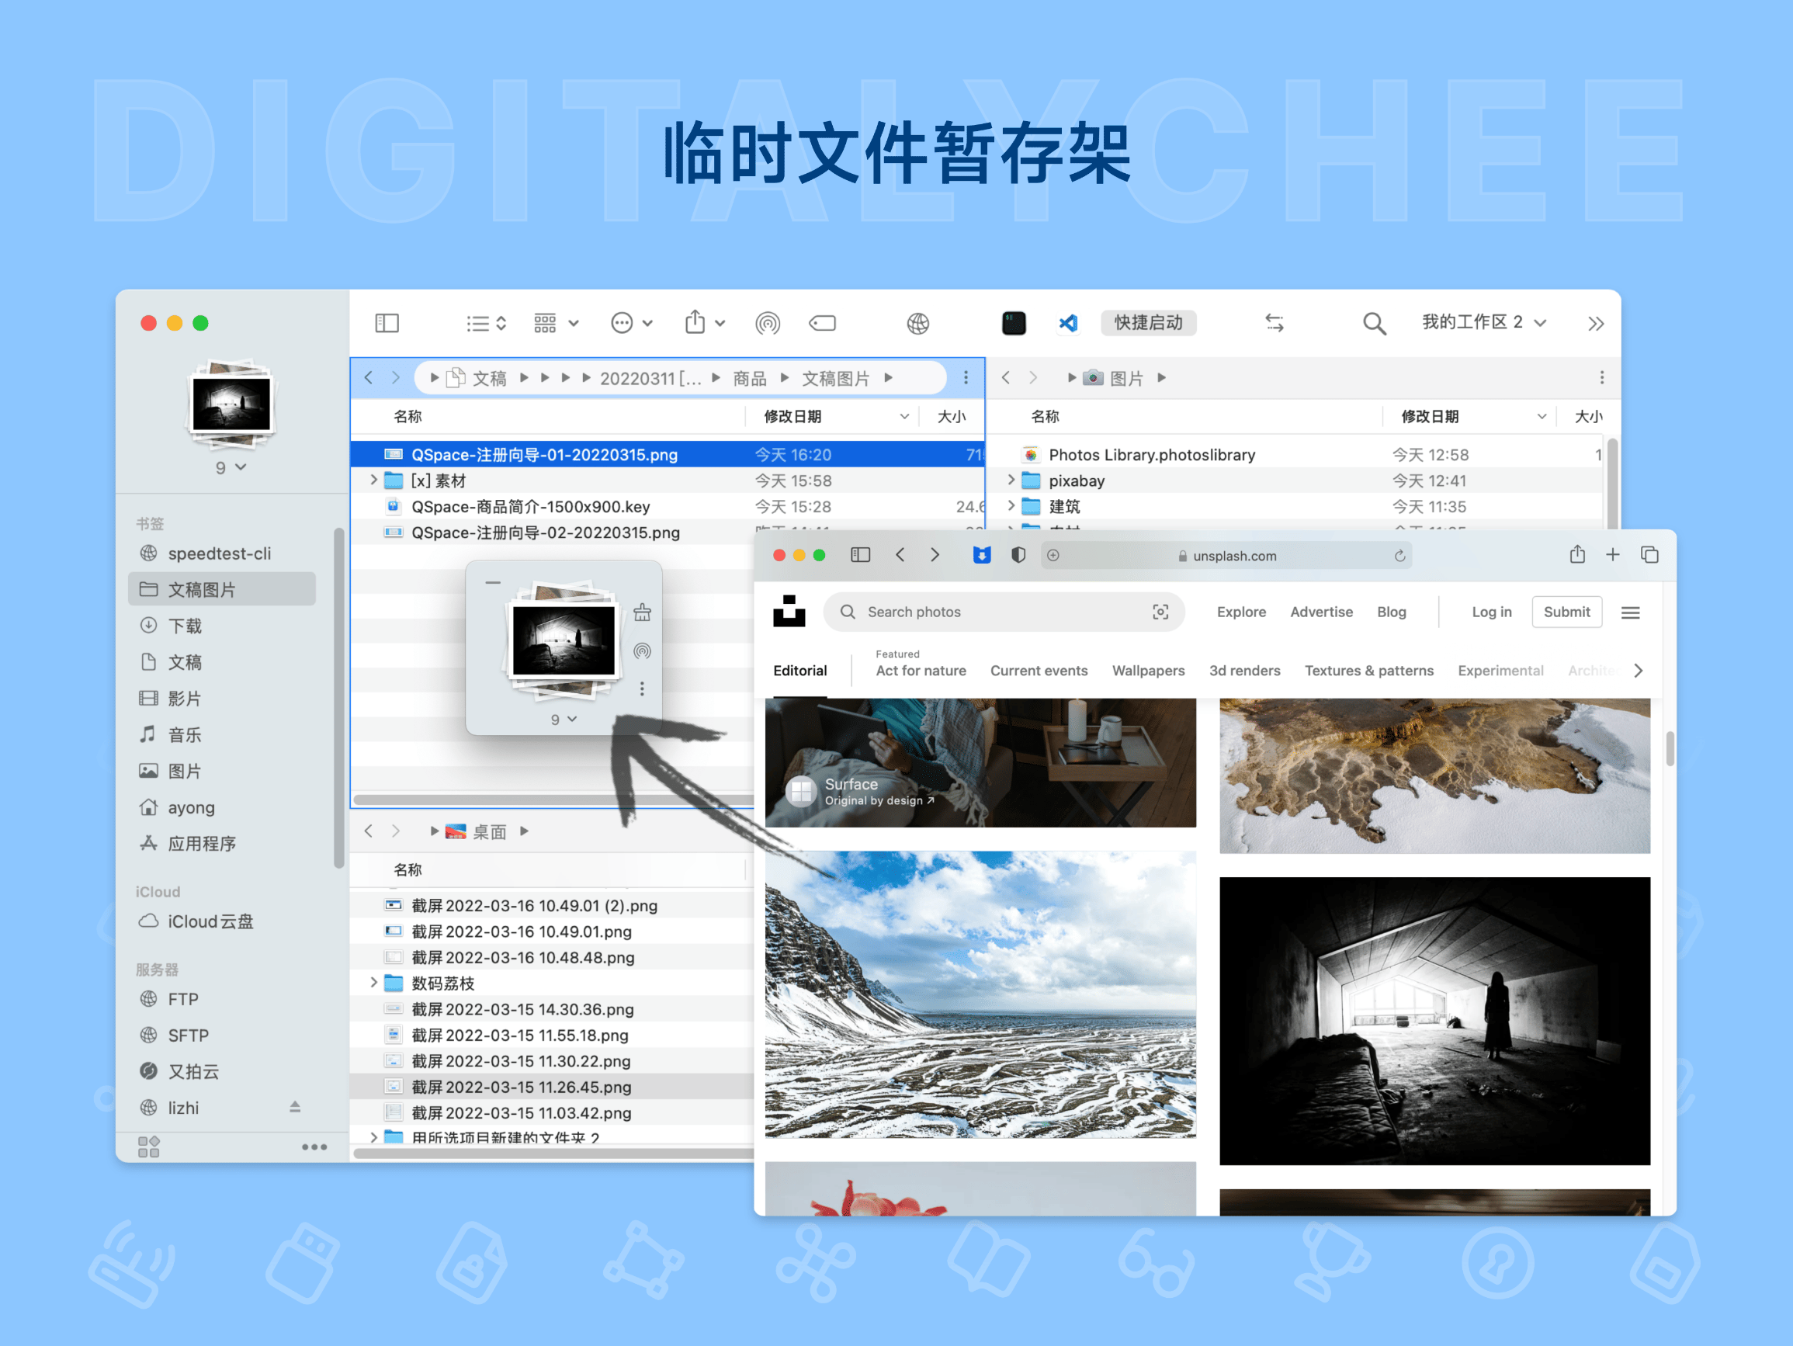
Task: Expand the 建筑 folder
Action: [x=1011, y=506]
